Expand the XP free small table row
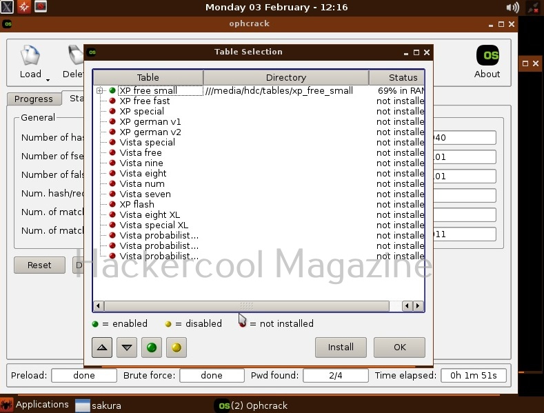Screen dimensions: 544x413 pyautogui.click(x=99, y=90)
